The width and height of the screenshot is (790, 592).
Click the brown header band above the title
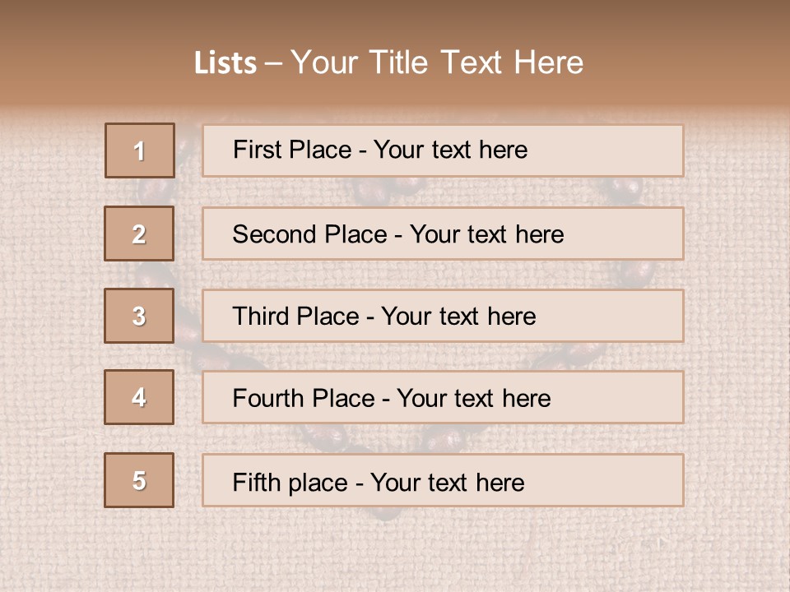pyautogui.click(x=395, y=18)
